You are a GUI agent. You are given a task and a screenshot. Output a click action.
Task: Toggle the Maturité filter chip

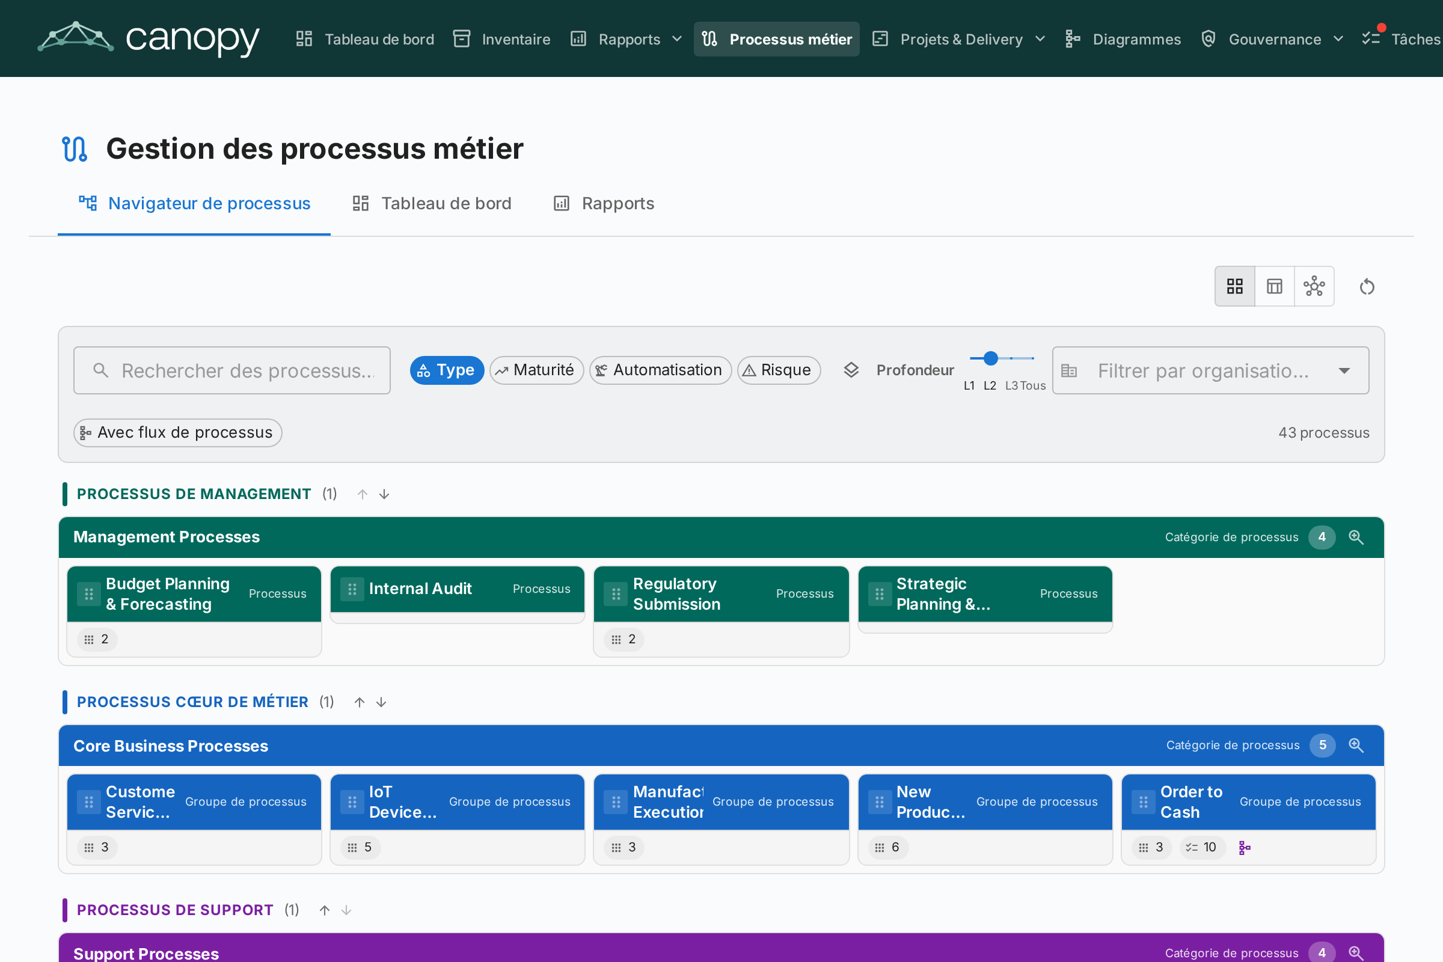coord(536,370)
